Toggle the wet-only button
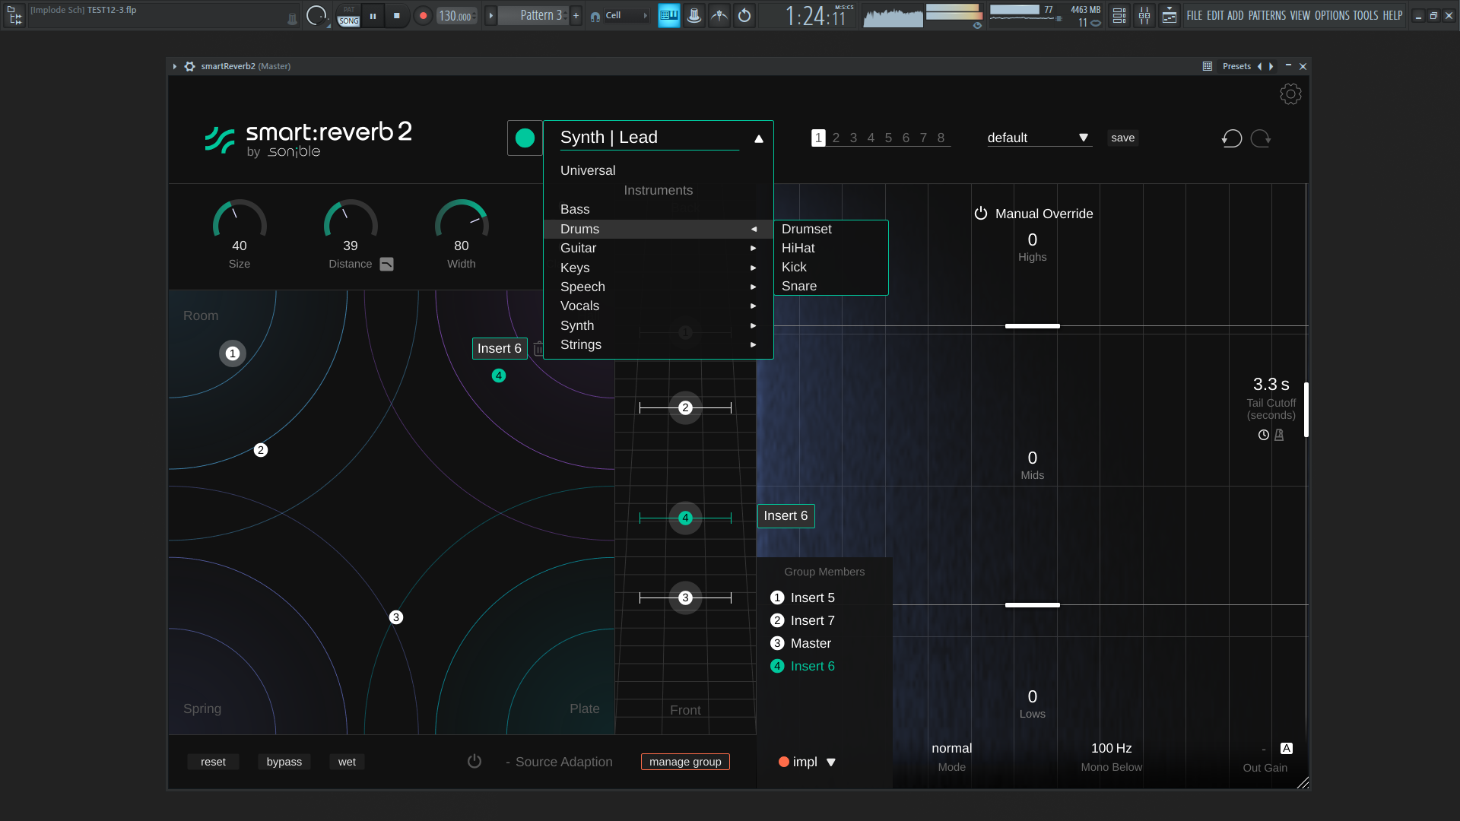 tap(347, 762)
